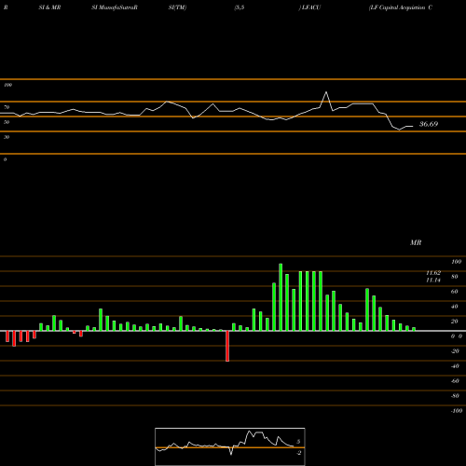
Task: Click the "-2" label in mini chart
Action: (x=298, y=453)
